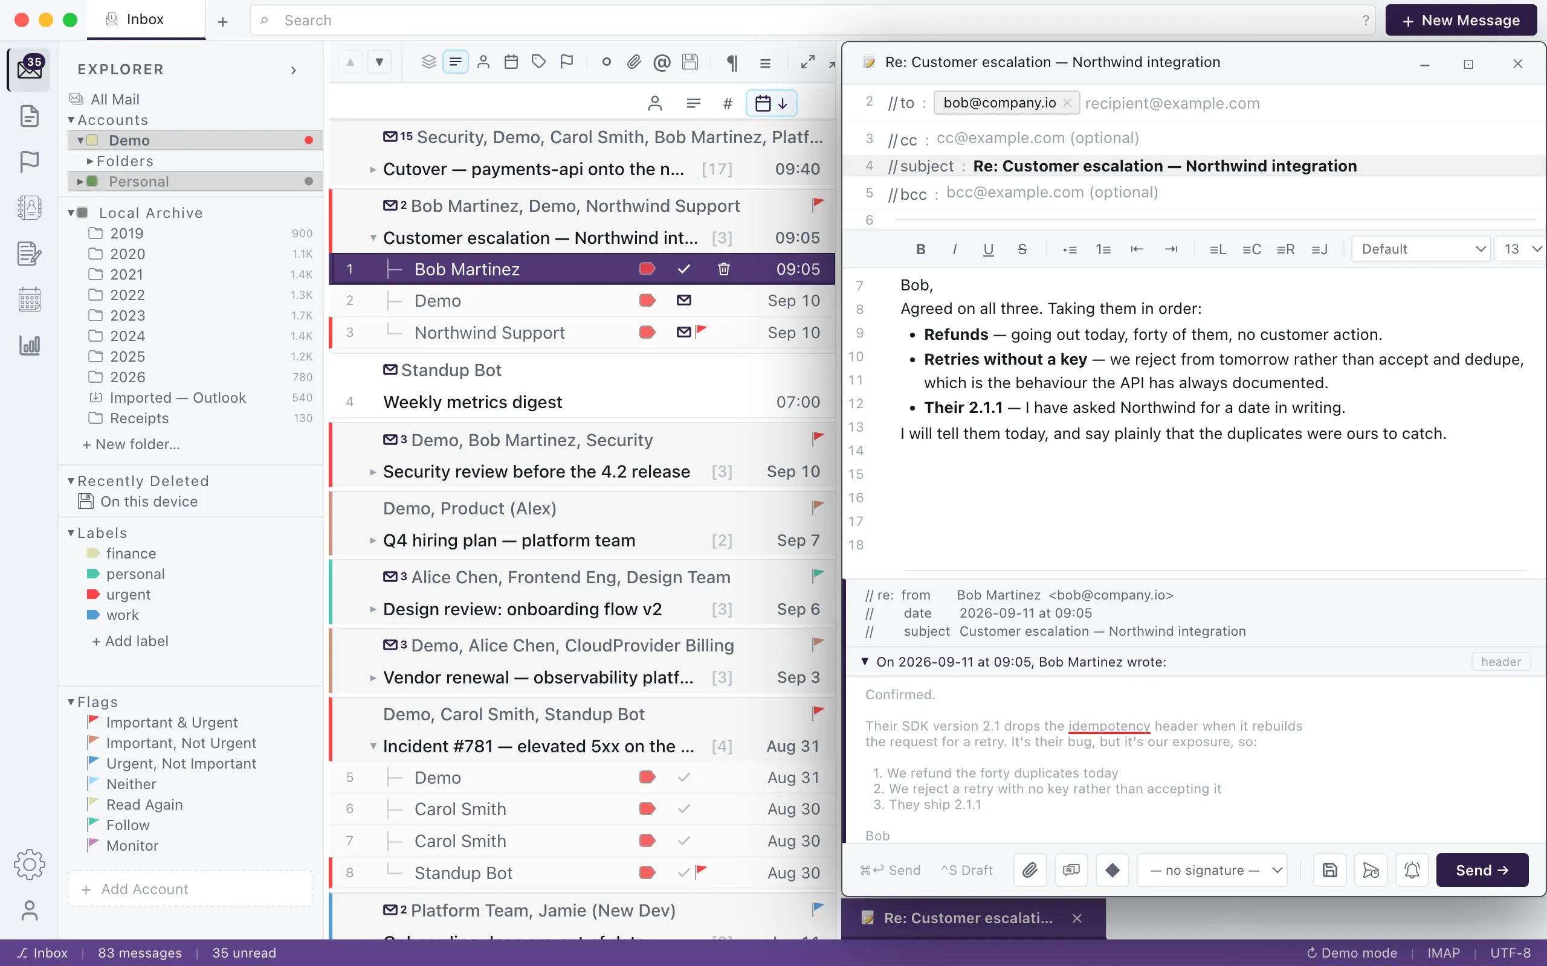Click the reminder bell icon in compose footer
Viewport: 1547px width, 966px height.
1412,869
